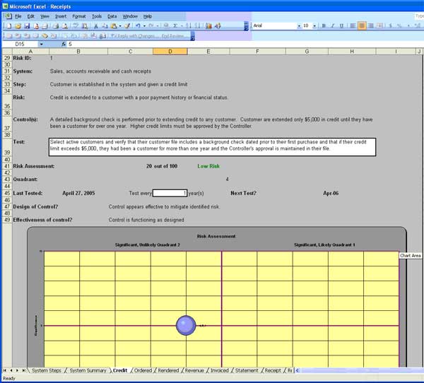The height and width of the screenshot is (383, 424).
Task: Click the Align Right icon
Action: [x=371, y=25]
